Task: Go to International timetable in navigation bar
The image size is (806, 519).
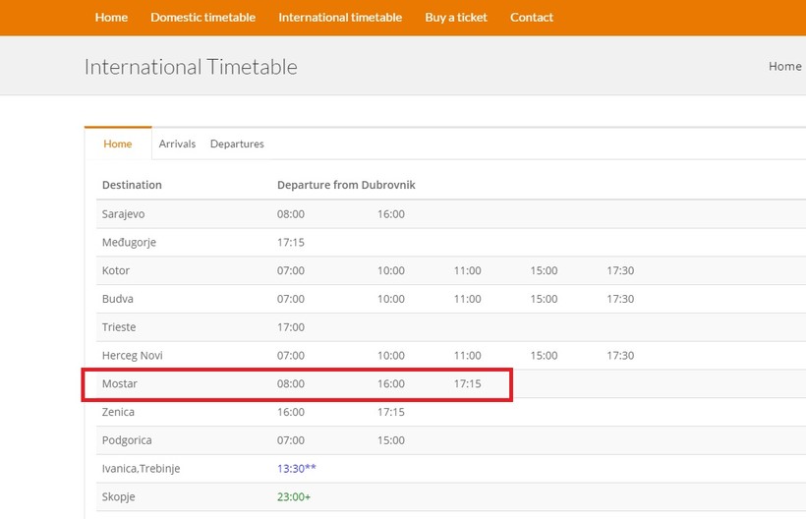Action: point(340,18)
